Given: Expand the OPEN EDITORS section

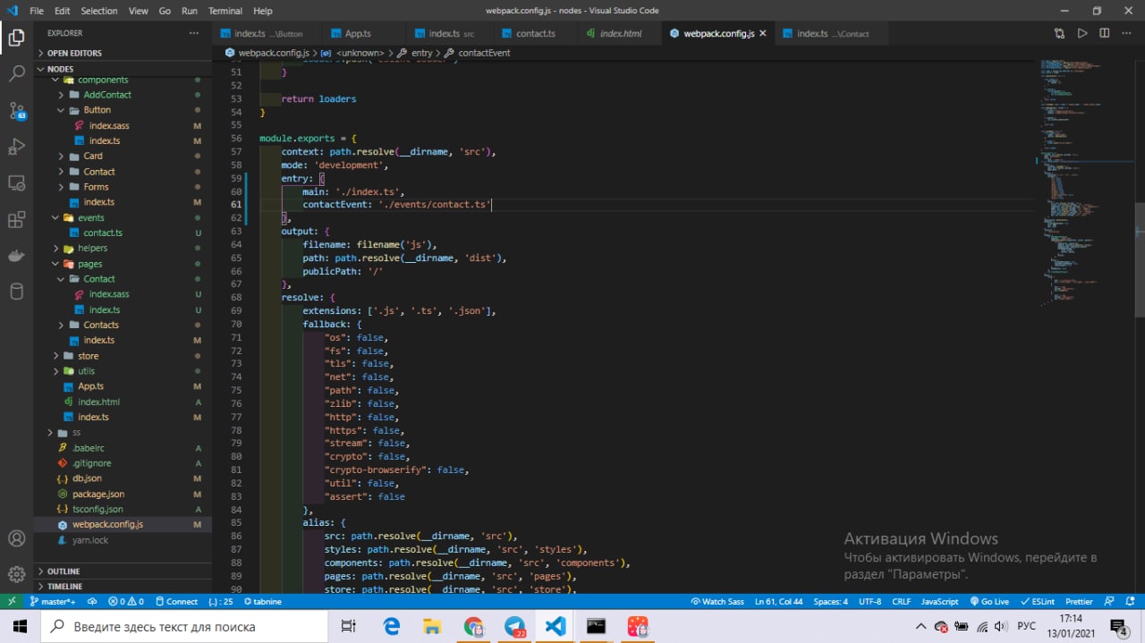Looking at the screenshot, I should click(x=74, y=53).
